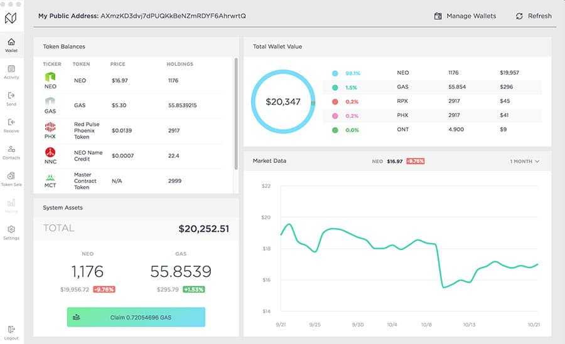Open the Token Sale section in sidebar

(11, 179)
